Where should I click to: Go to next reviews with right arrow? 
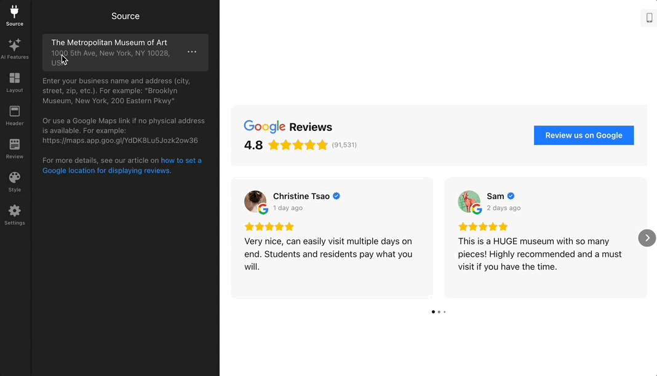pos(647,238)
